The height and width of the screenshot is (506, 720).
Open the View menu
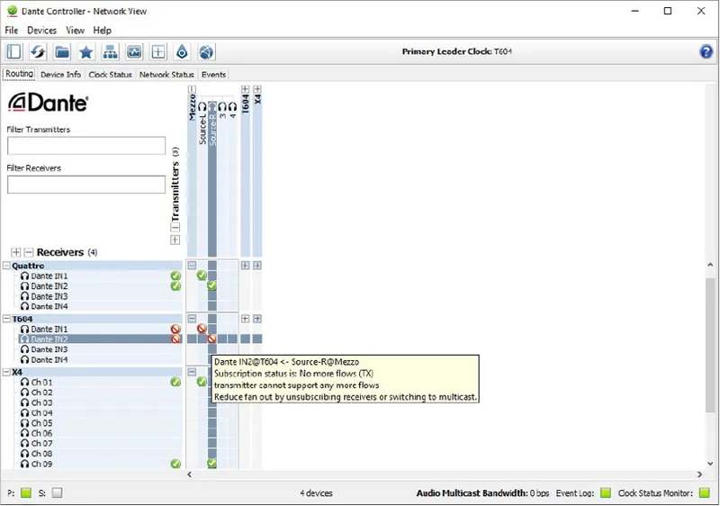[x=75, y=31]
